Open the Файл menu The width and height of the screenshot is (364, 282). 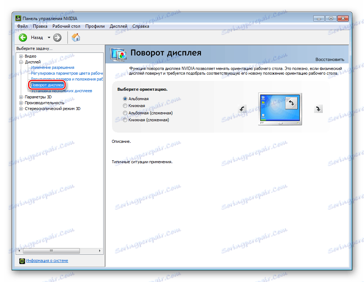point(23,26)
